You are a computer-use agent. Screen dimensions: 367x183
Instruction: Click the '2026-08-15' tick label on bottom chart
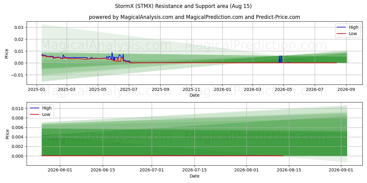(289, 170)
